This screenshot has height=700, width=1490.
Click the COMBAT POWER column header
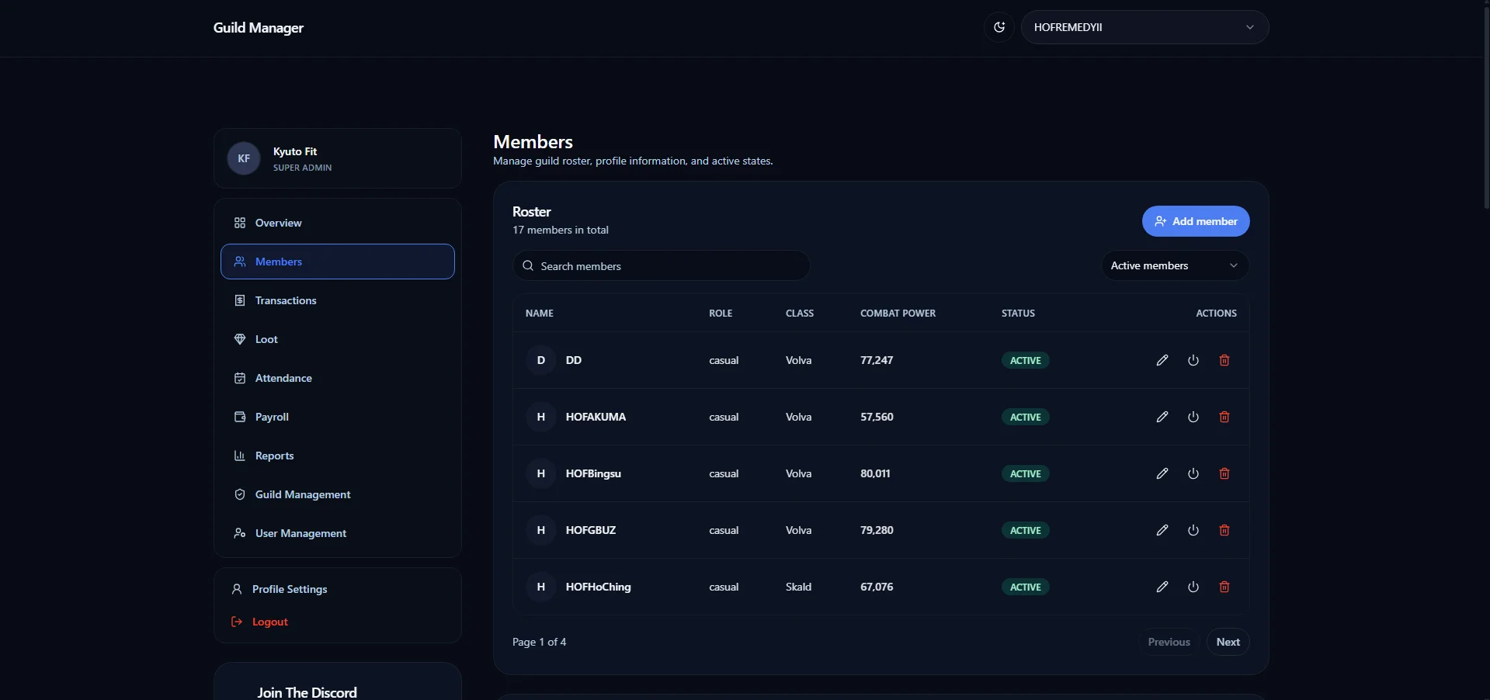pyautogui.click(x=898, y=314)
